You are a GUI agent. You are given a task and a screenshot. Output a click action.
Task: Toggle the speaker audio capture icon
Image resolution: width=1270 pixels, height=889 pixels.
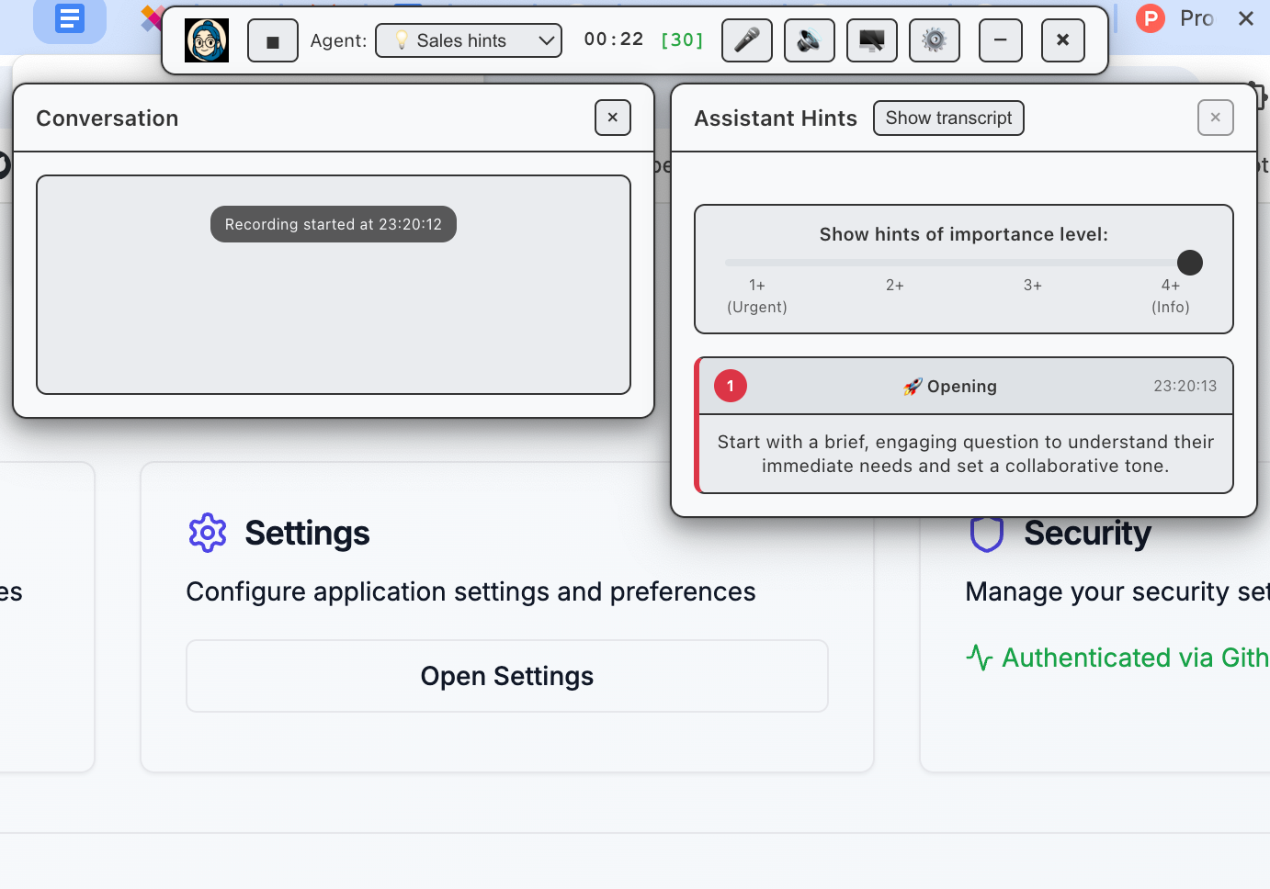tap(810, 40)
